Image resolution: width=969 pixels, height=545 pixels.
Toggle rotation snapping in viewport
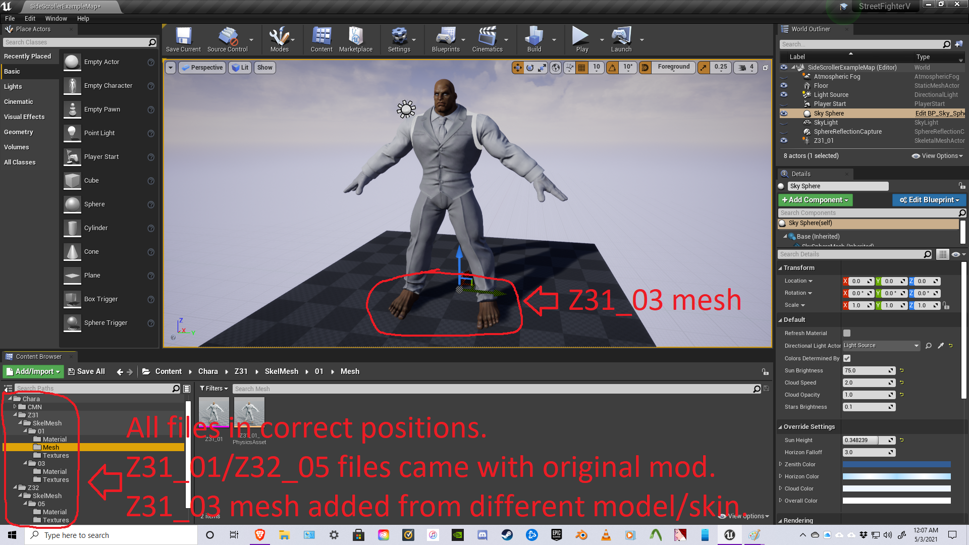[612, 68]
